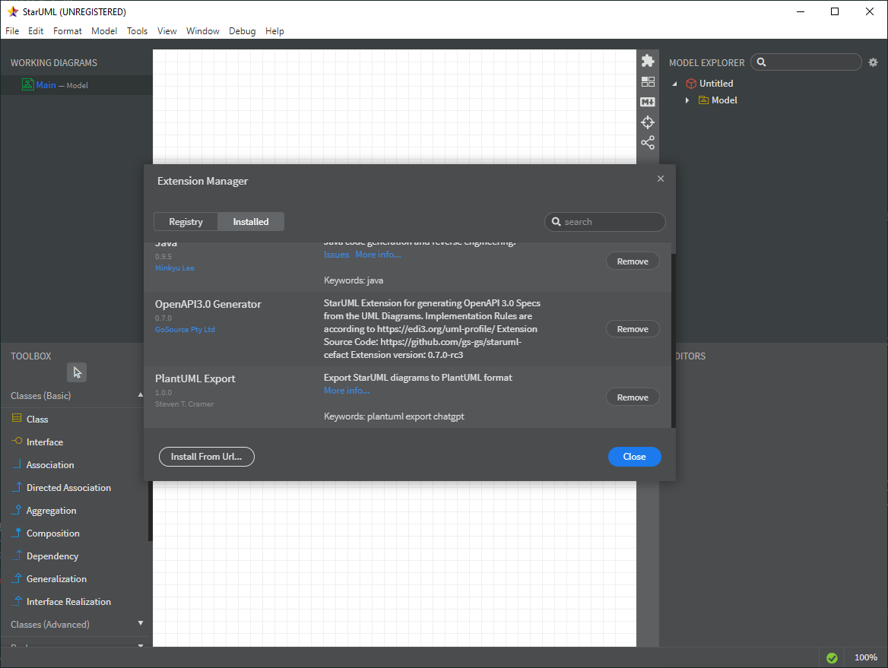Open the Edit menu
This screenshot has width=888, height=668.
[36, 31]
